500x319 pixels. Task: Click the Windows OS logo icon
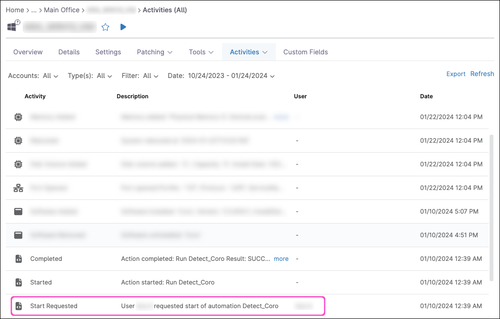pos(12,27)
